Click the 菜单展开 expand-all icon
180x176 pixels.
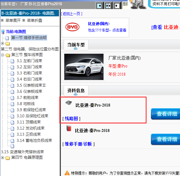tap(2, 20)
